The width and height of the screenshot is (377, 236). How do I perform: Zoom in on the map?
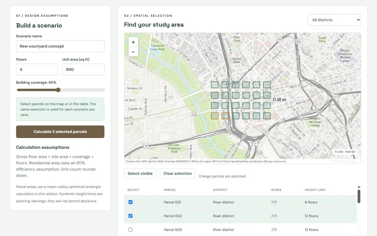pyautogui.click(x=133, y=42)
